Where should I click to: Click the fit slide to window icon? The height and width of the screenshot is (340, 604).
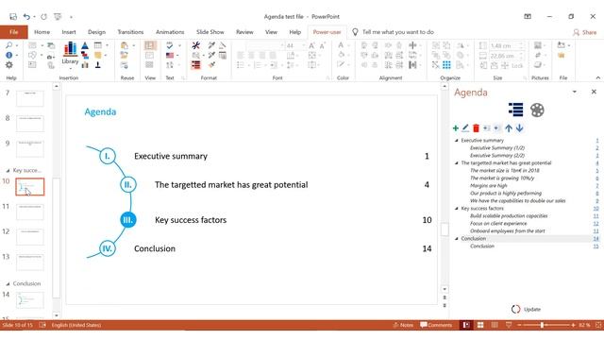[x=598, y=325]
